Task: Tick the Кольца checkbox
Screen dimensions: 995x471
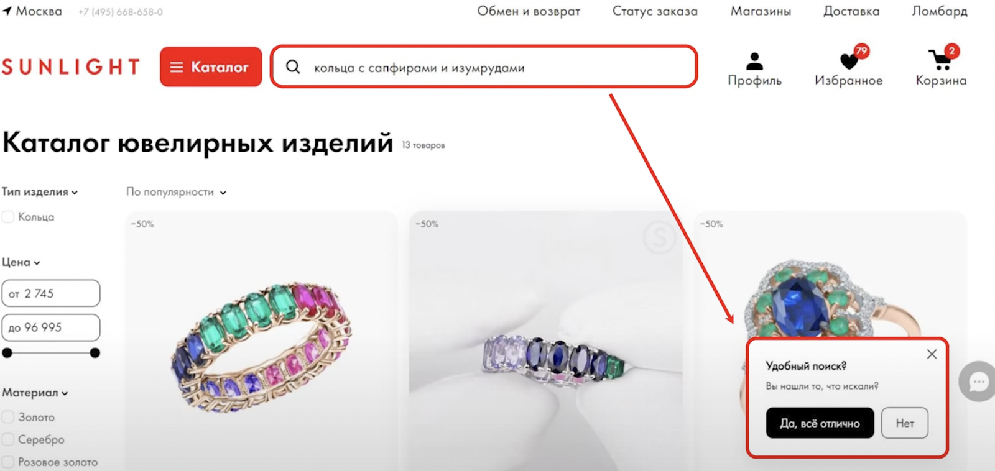Action: (8, 217)
